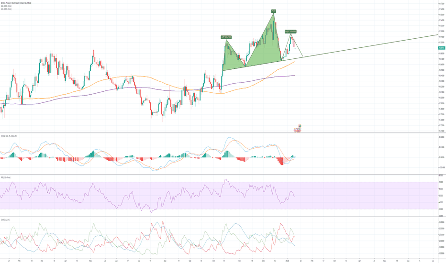This screenshot has height=263, width=446.
Task: Open the RSI (14, close) pane legend
Action: [x=7, y=177]
